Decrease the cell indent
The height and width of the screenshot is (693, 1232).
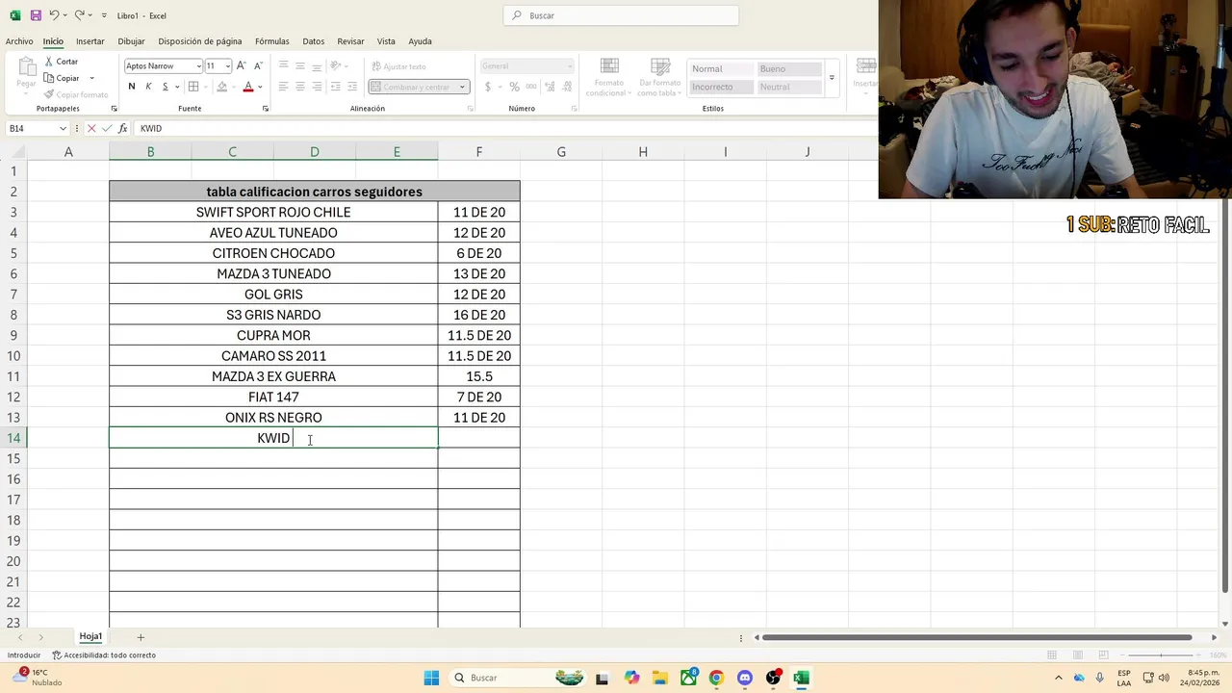(336, 87)
